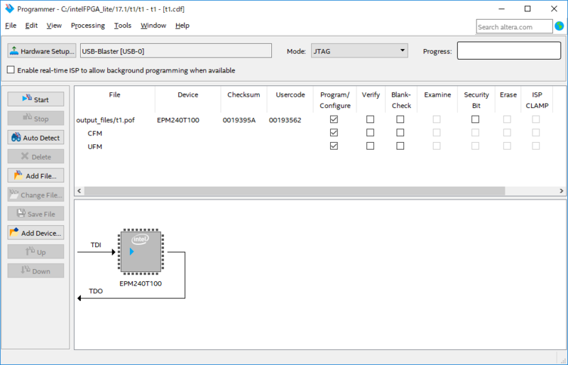The image size is (568, 365).
Task: Click the scroll left arrow of file table
Action: coord(80,190)
